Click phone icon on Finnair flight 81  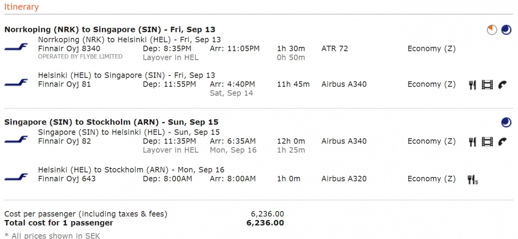coord(502,85)
